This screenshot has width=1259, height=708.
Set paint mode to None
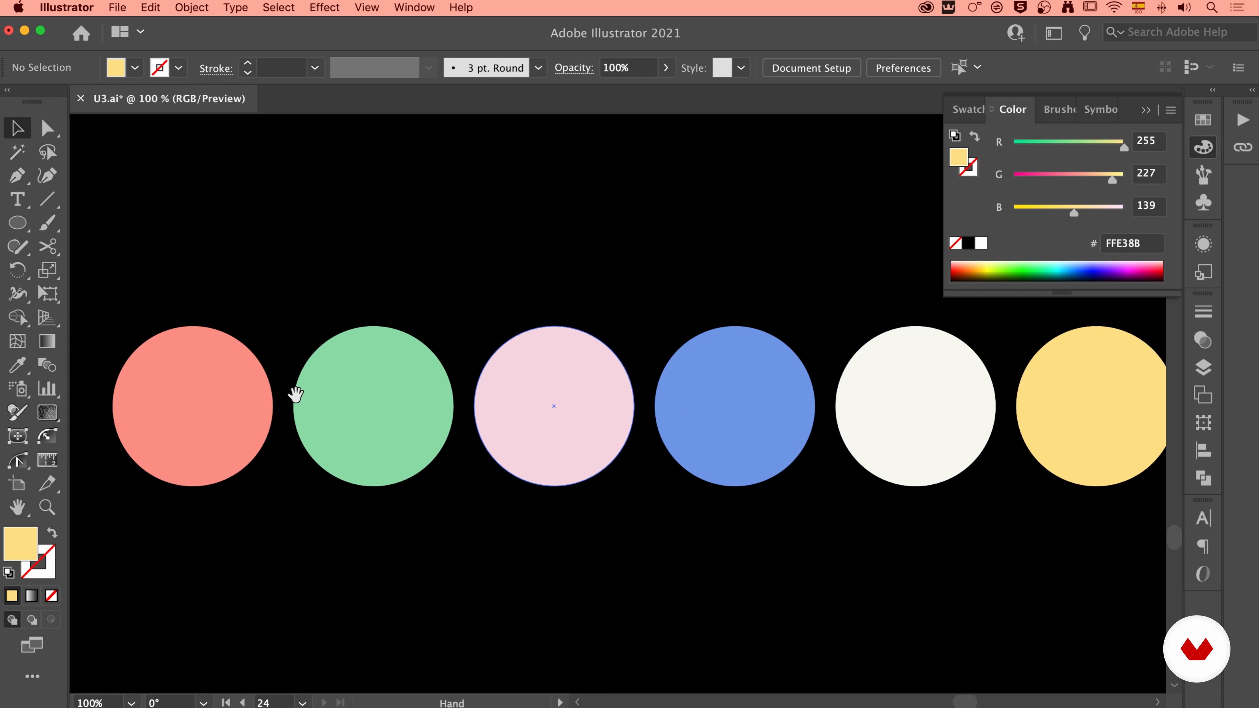[x=51, y=596]
